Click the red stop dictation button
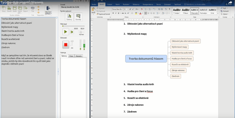Viewport: 235px width, 118px height. (66, 45)
